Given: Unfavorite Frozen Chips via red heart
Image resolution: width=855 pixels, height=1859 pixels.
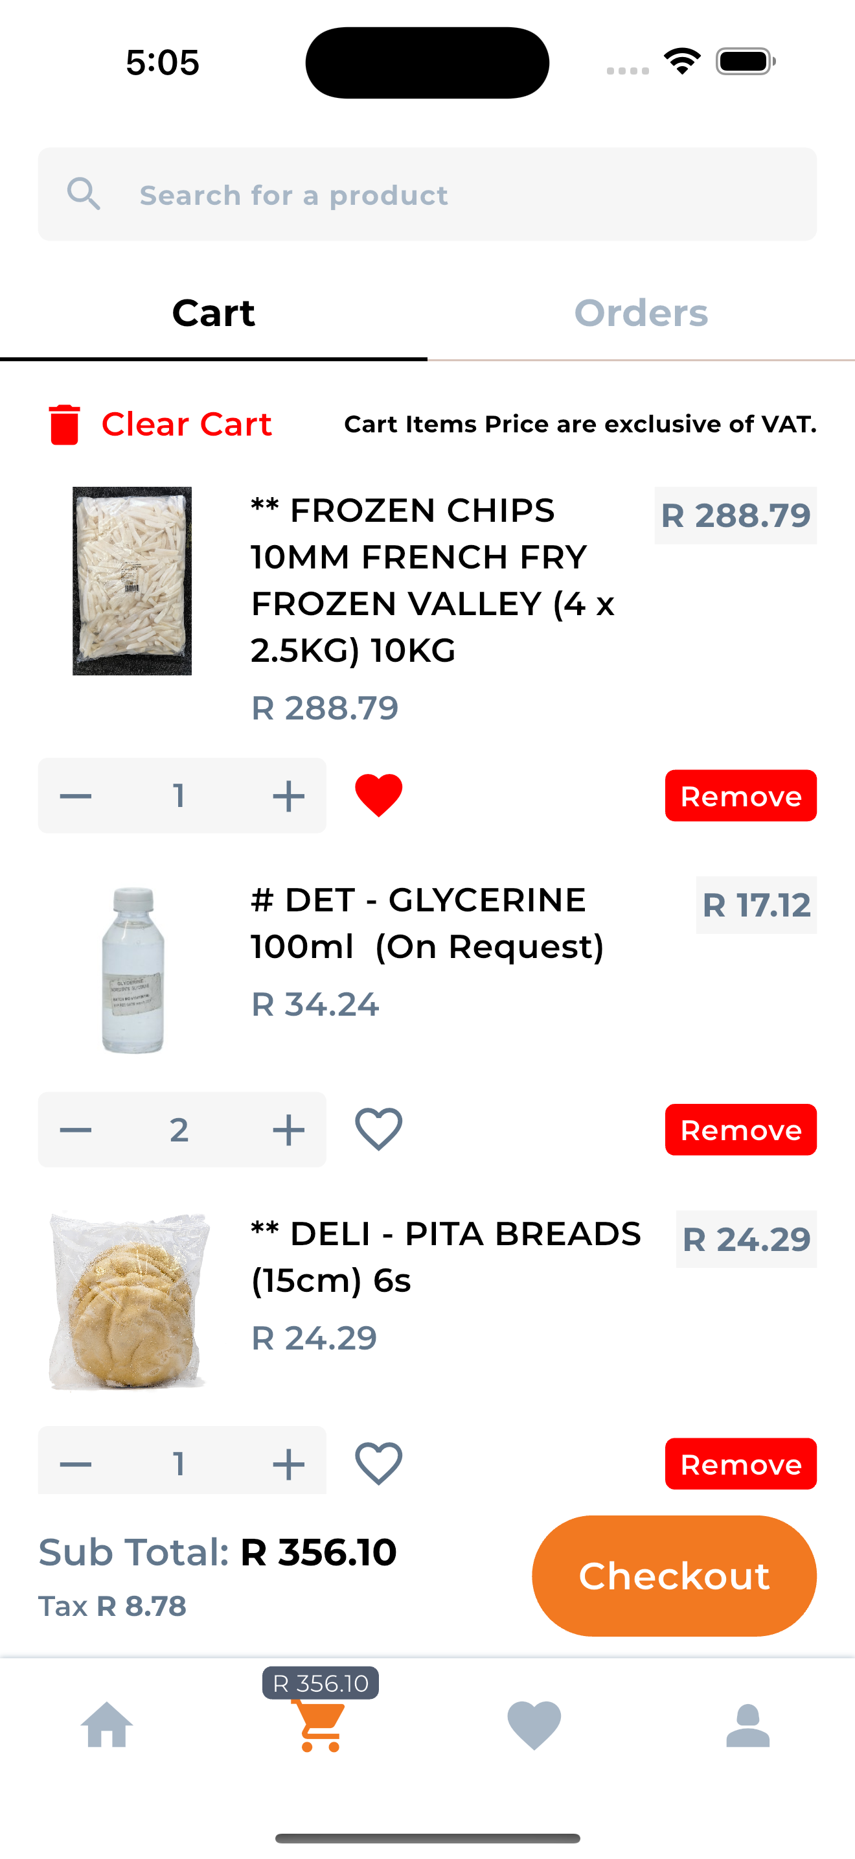Looking at the screenshot, I should (x=378, y=795).
